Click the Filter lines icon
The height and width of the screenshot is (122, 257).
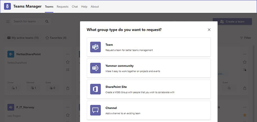[x=242, y=38]
